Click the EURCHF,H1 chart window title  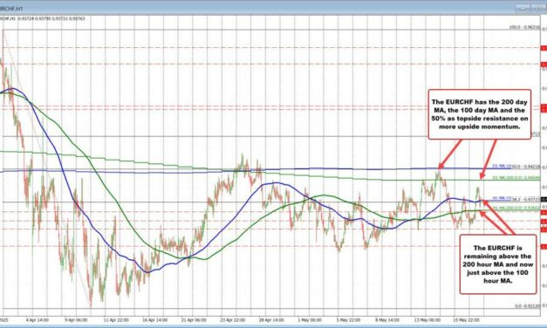tap(11, 9)
